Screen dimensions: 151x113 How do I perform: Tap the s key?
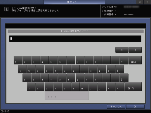point(36,78)
